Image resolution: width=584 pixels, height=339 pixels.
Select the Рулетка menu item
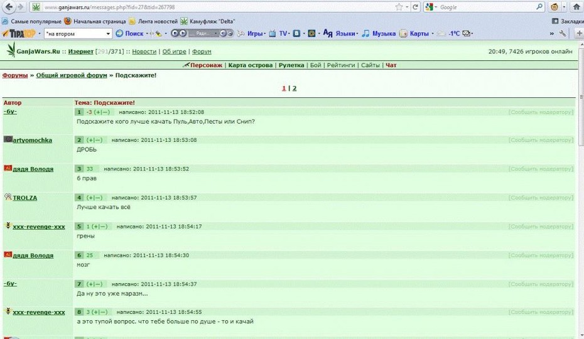click(x=291, y=65)
